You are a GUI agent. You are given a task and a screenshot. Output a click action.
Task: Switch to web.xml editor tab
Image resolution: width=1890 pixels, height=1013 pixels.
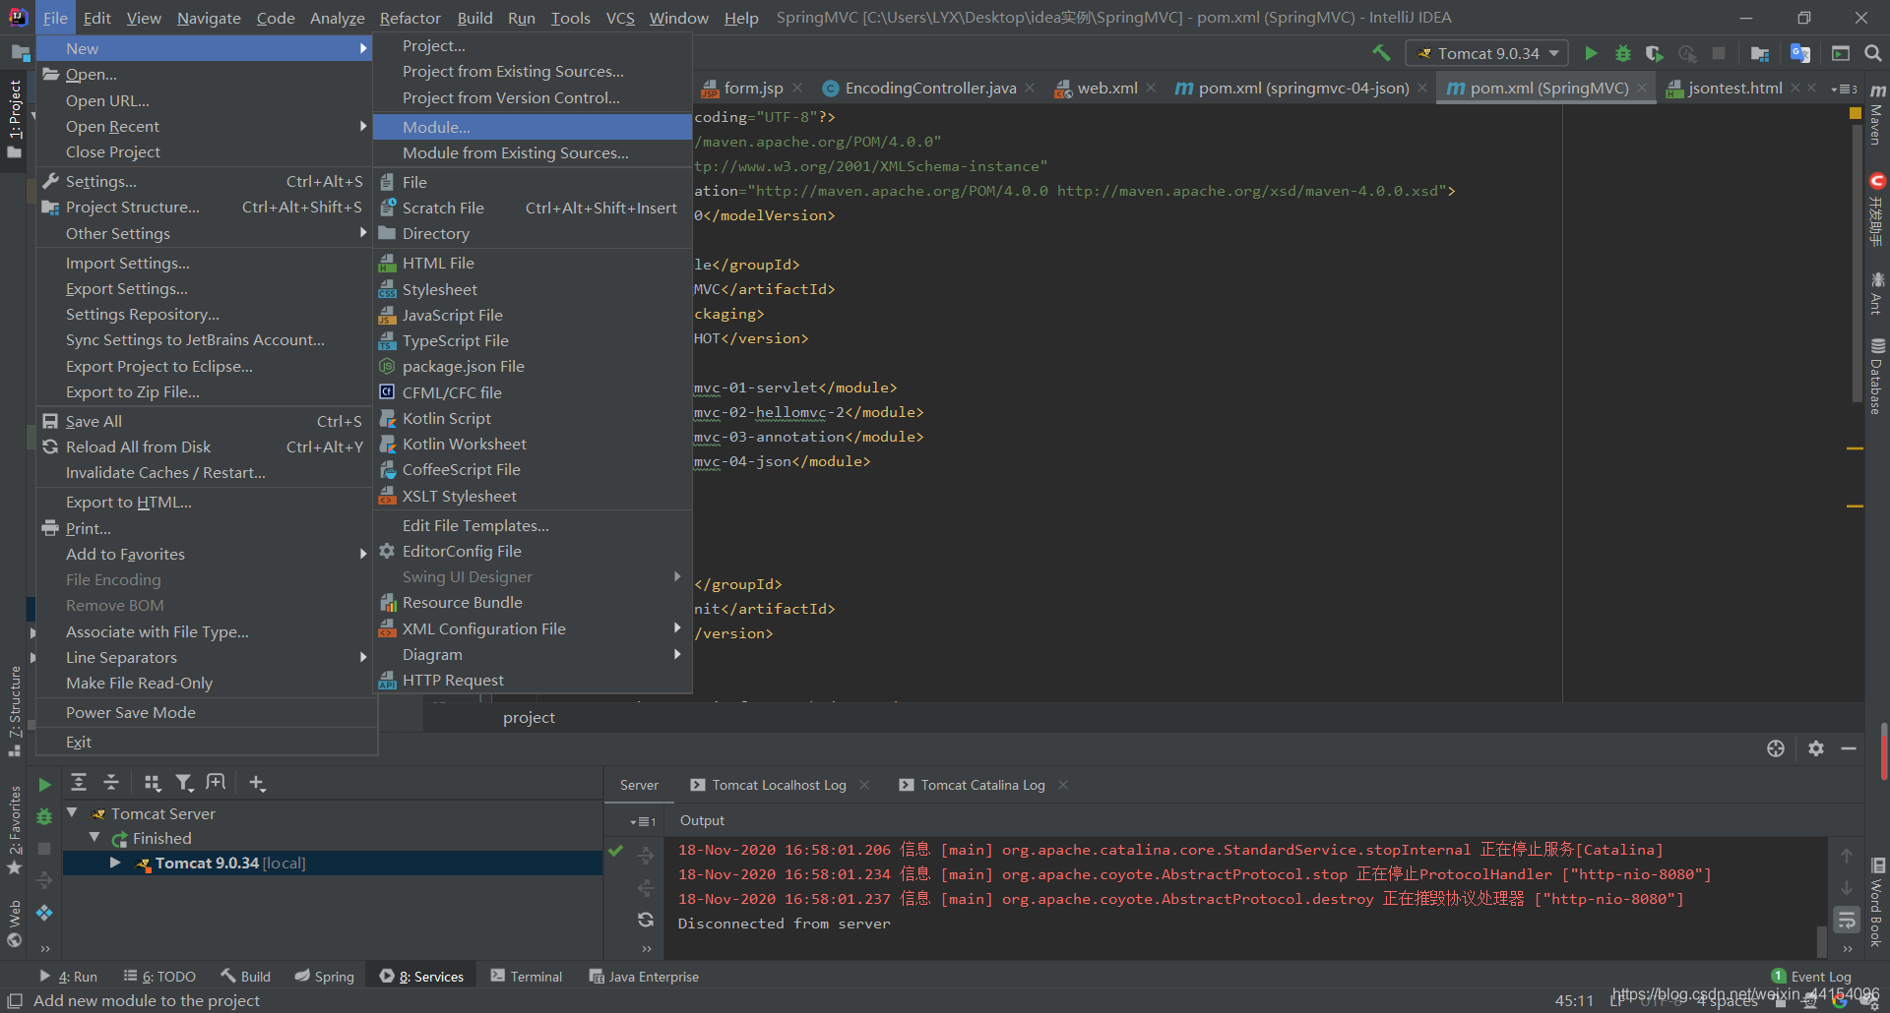point(1106,89)
